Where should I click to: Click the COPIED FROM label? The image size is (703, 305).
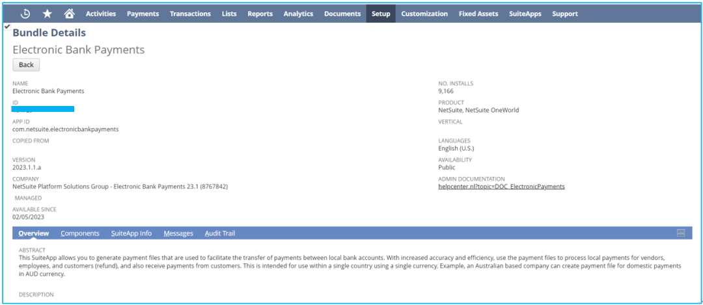(31, 140)
